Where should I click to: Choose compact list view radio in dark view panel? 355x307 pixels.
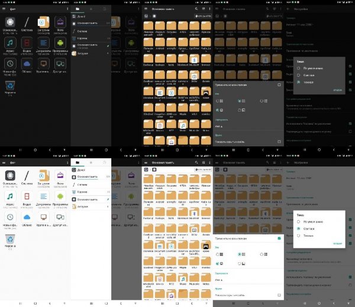pyautogui.click(x=262, y=101)
